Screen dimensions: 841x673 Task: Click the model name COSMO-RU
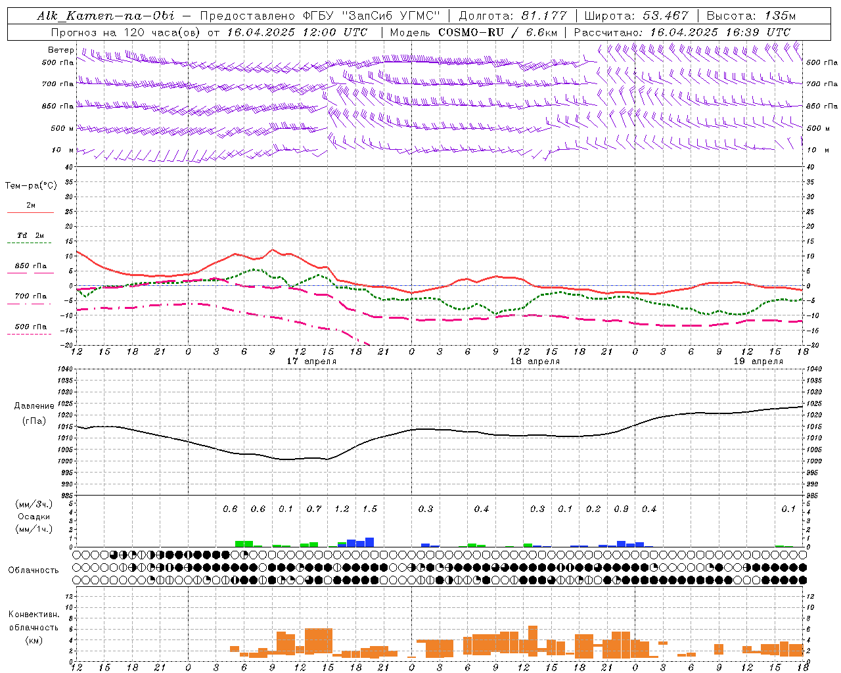[x=472, y=32]
